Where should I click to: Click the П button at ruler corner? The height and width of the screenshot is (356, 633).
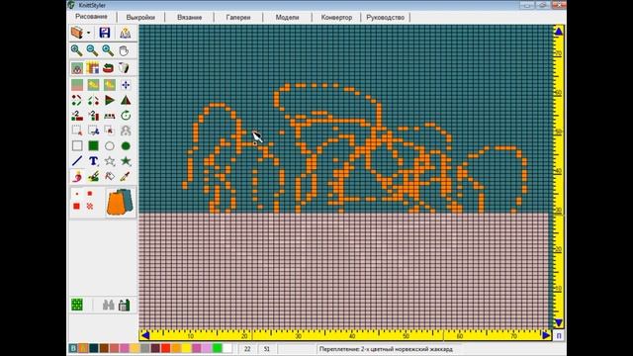tap(558, 335)
